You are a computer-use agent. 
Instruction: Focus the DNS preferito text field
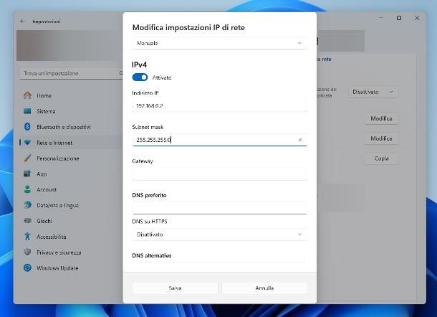pos(219,207)
